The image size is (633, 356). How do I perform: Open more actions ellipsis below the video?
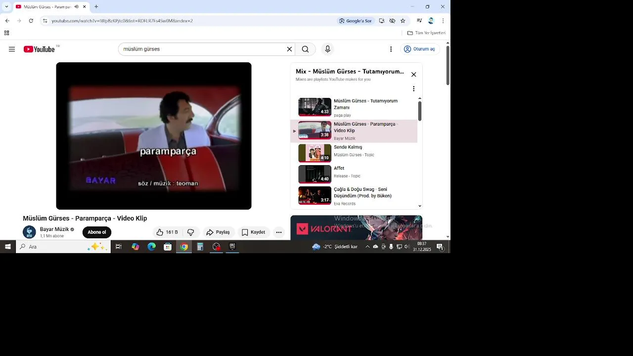click(279, 232)
